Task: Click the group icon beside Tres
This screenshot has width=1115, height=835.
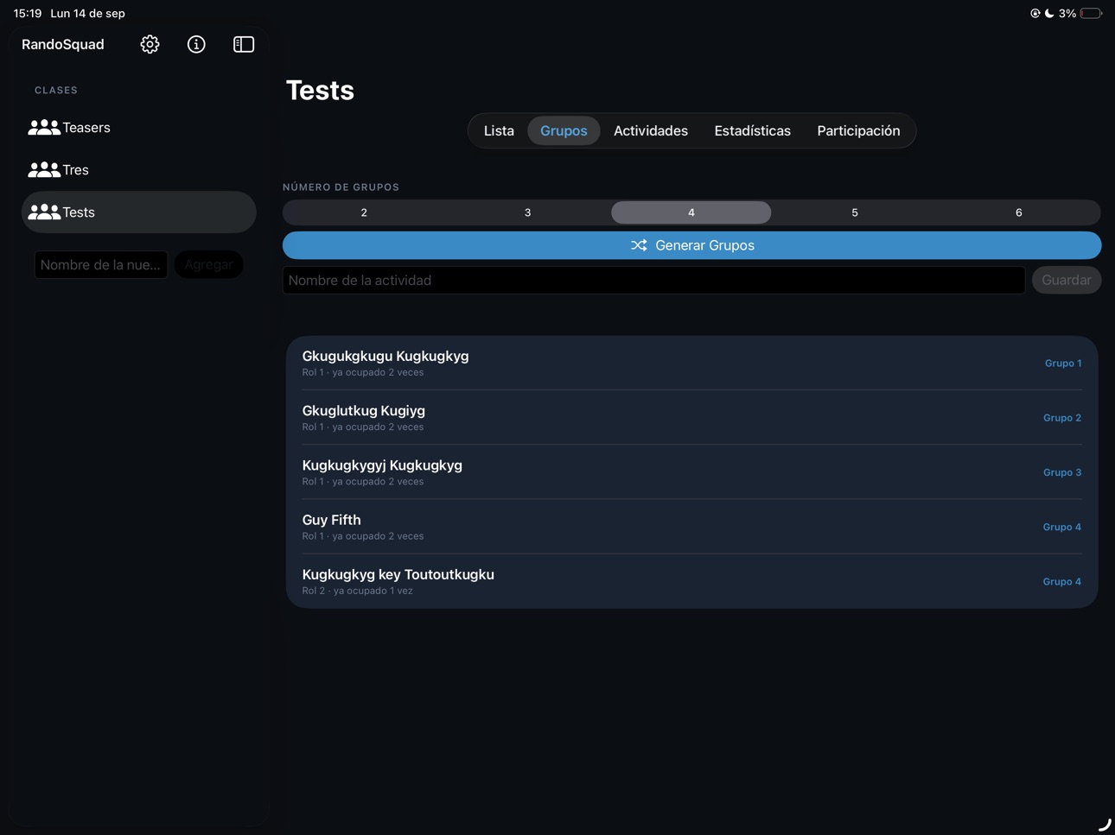Action: (x=44, y=170)
